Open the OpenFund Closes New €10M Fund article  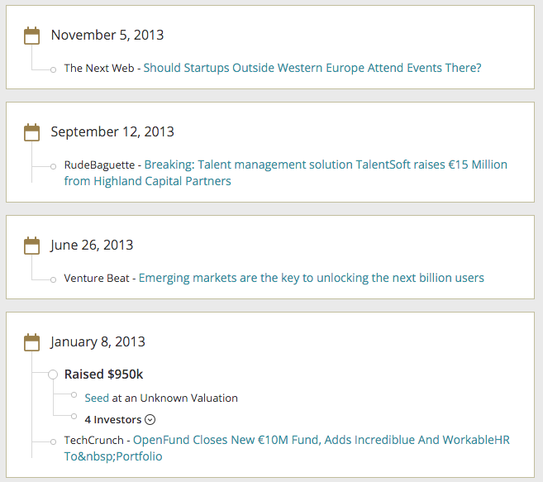coord(321,440)
